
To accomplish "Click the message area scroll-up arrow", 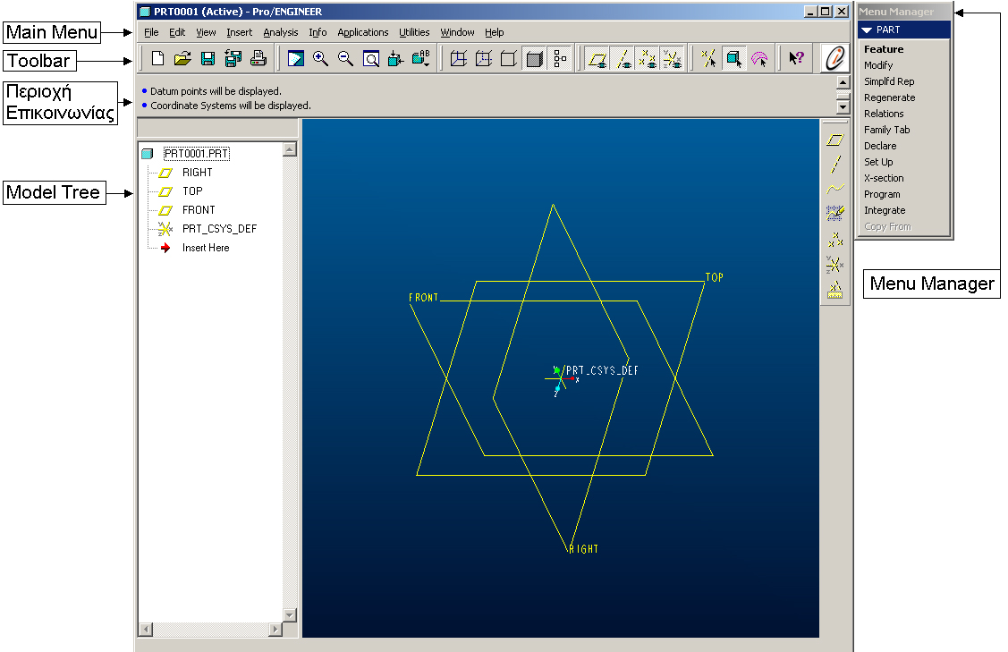I will (843, 82).
